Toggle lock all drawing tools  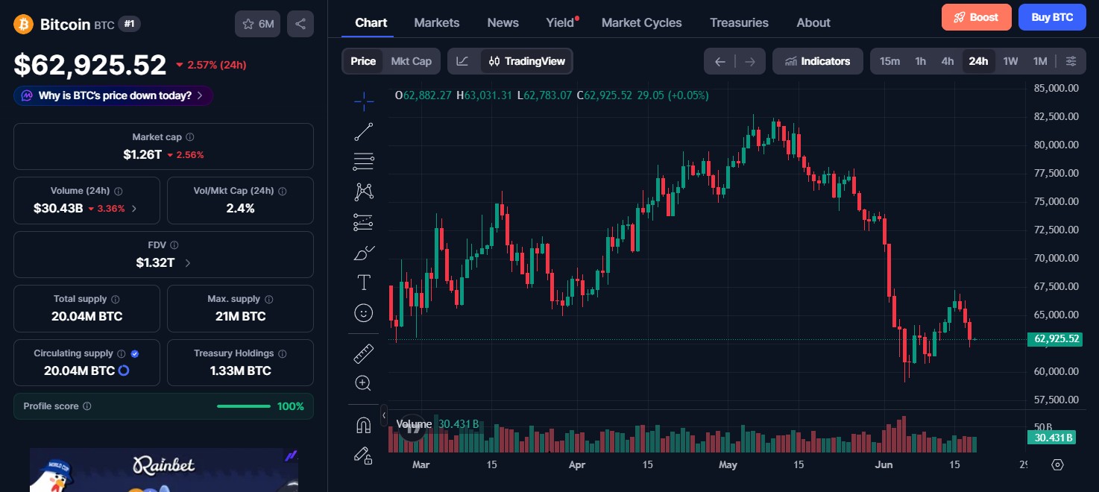(x=364, y=455)
